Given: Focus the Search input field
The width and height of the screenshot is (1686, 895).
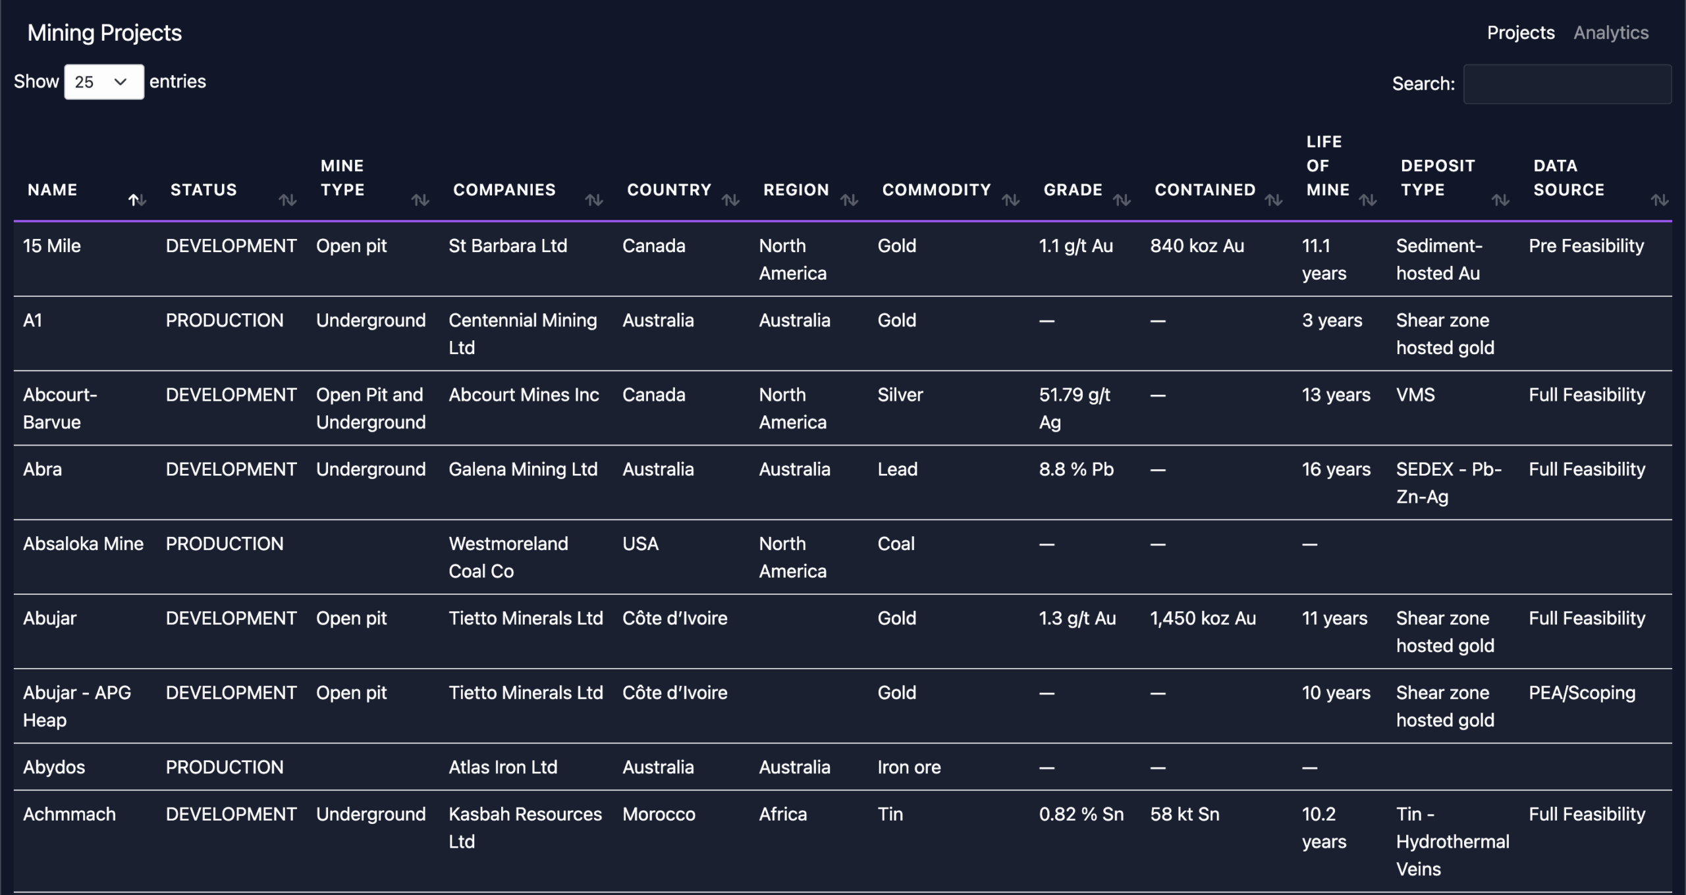Looking at the screenshot, I should click(x=1567, y=84).
